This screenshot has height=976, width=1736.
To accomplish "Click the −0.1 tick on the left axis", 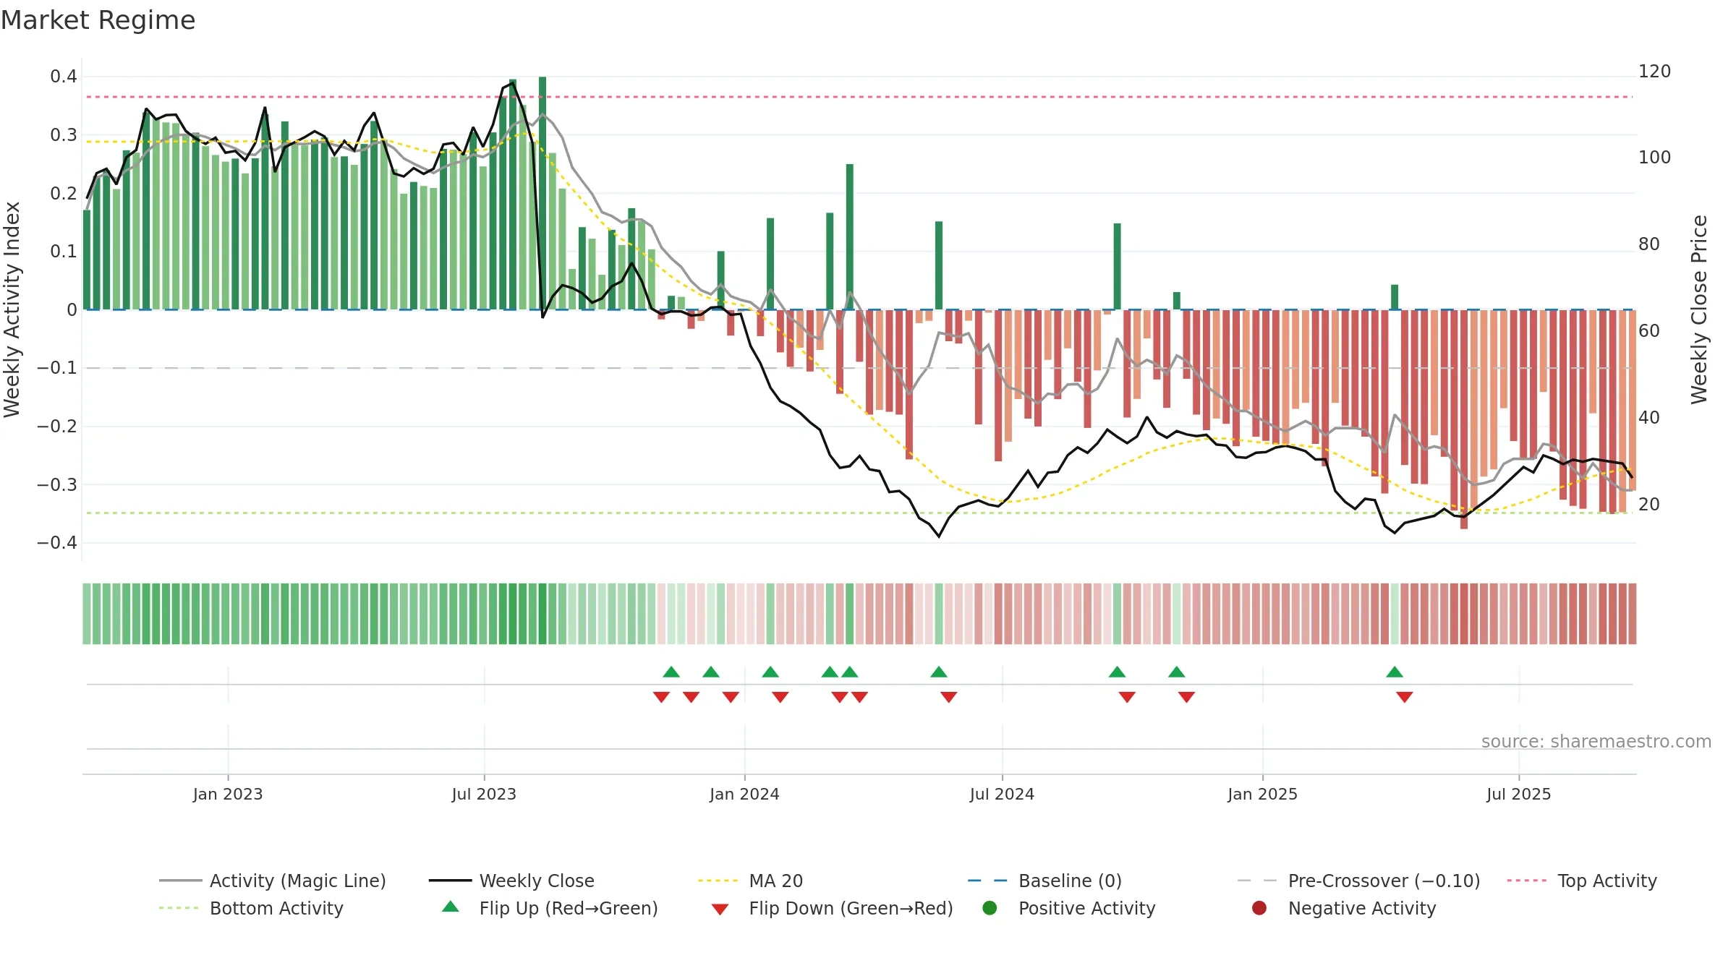I will coord(57,368).
